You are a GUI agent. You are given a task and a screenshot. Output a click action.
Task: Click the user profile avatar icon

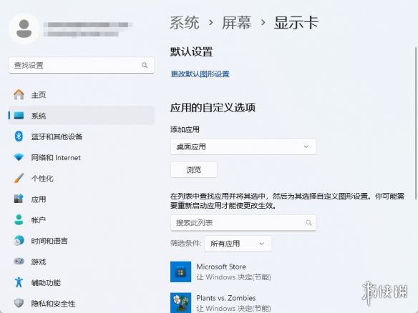24,29
